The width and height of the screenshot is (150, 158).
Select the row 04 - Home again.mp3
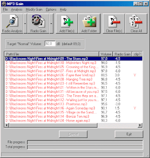coord(74,120)
